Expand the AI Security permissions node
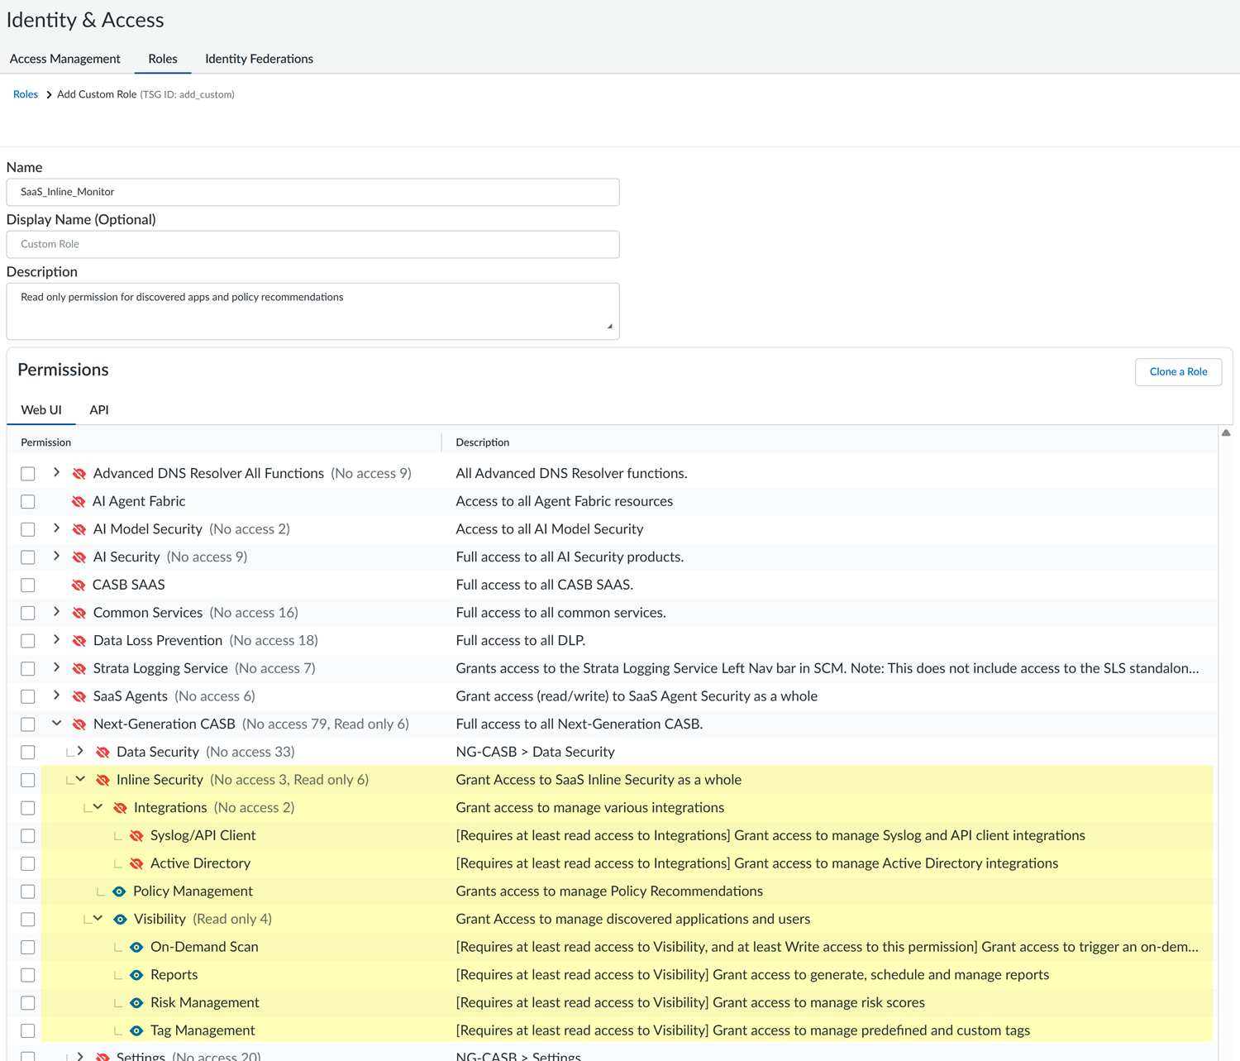This screenshot has width=1240, height=1061. point(56,557)
